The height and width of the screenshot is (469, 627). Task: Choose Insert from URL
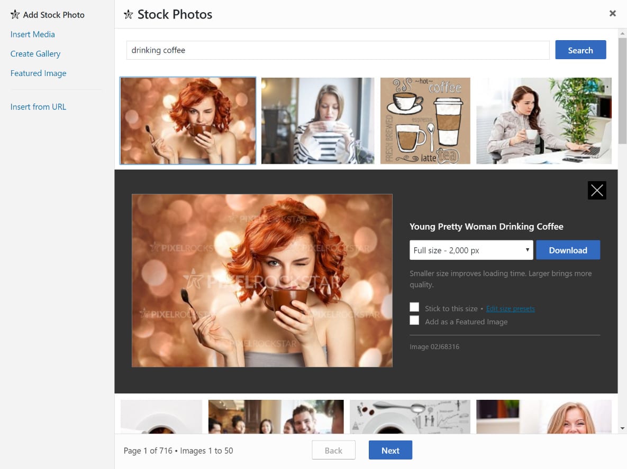coord(38,106)
